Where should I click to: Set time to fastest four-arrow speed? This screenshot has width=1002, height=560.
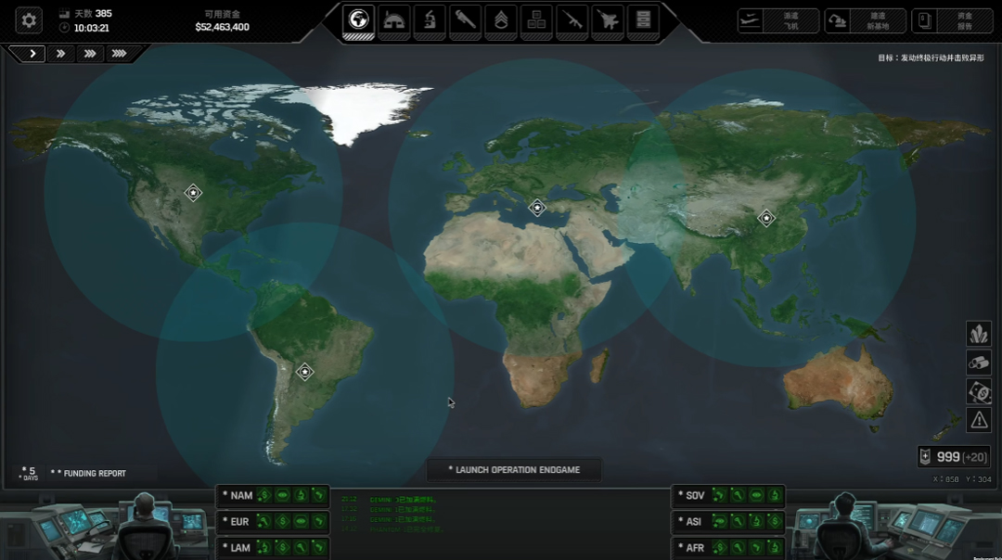[x=119, y=54]
